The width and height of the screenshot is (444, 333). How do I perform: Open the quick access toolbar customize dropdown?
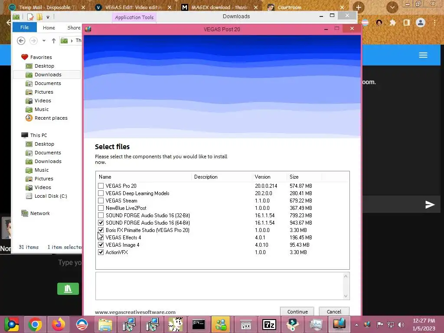click(48, 17)
